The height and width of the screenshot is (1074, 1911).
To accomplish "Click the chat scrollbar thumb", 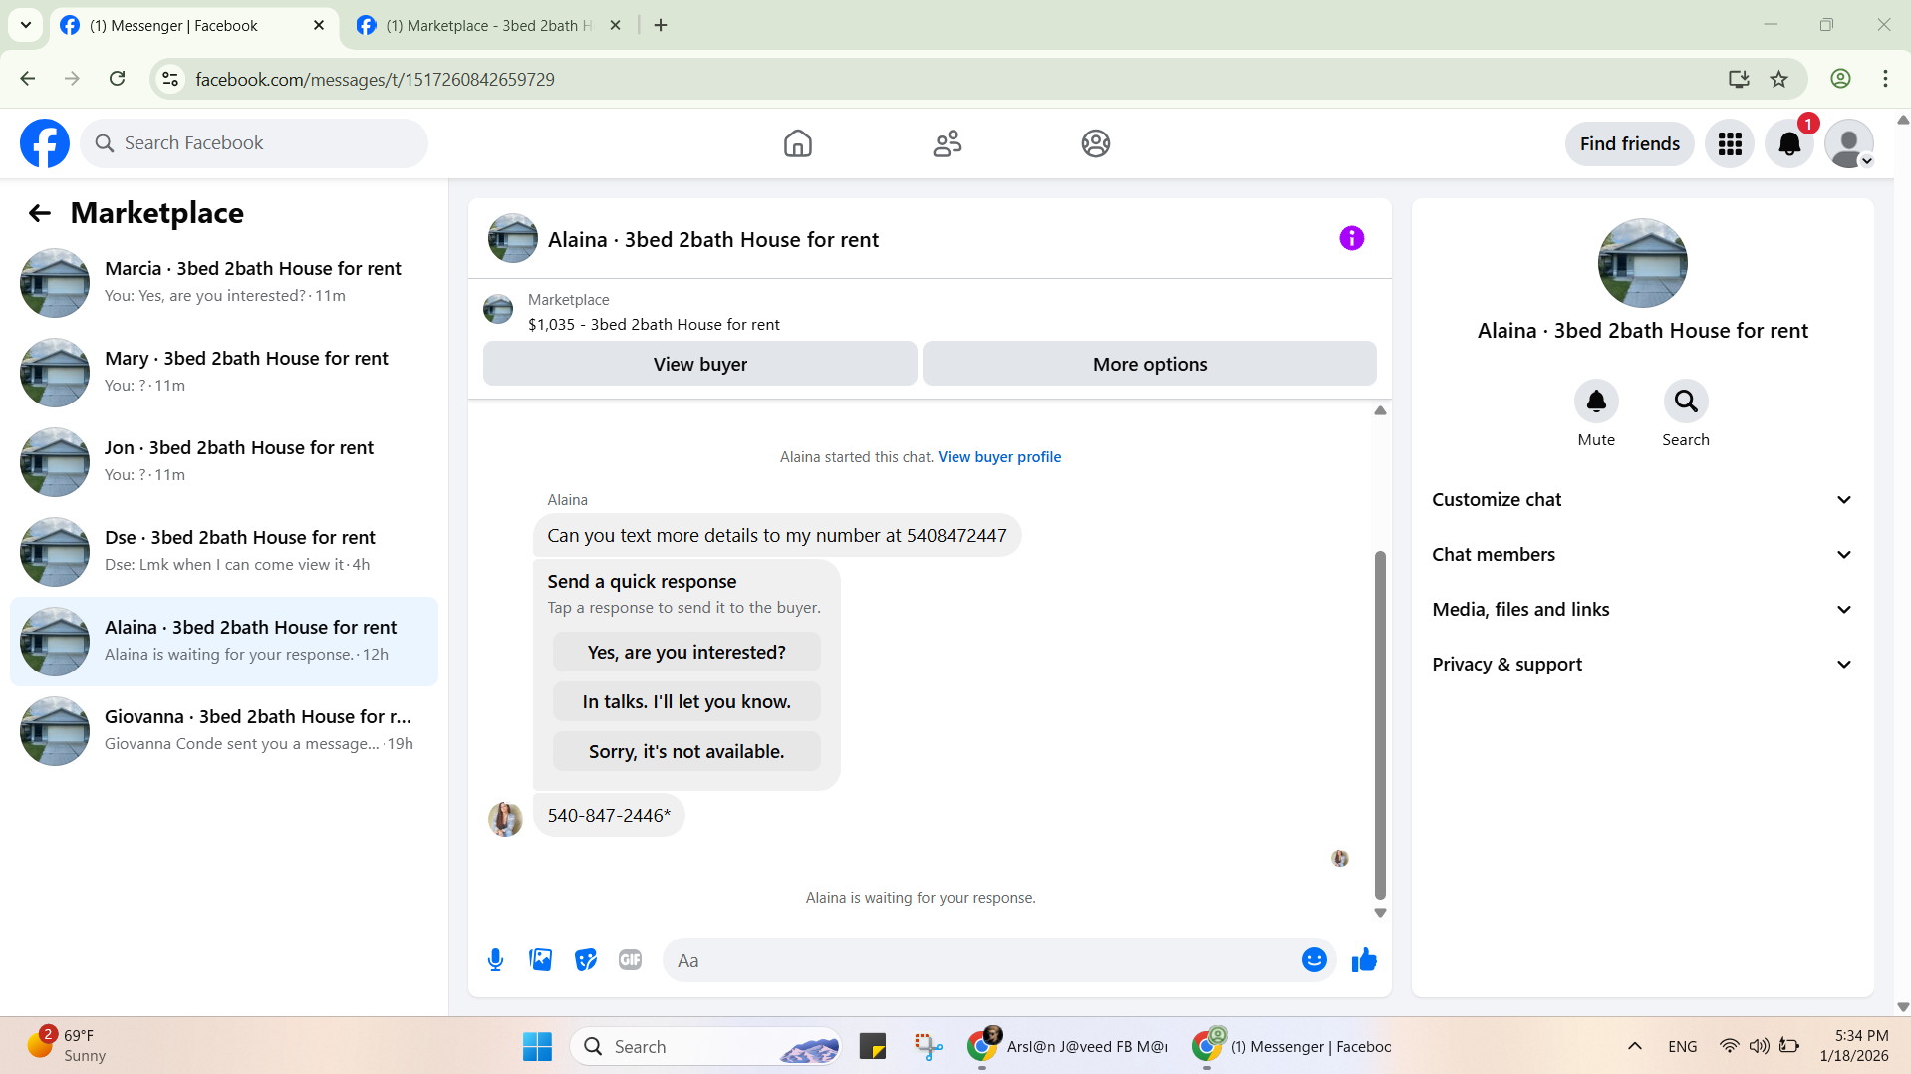I will [1380, 725].
